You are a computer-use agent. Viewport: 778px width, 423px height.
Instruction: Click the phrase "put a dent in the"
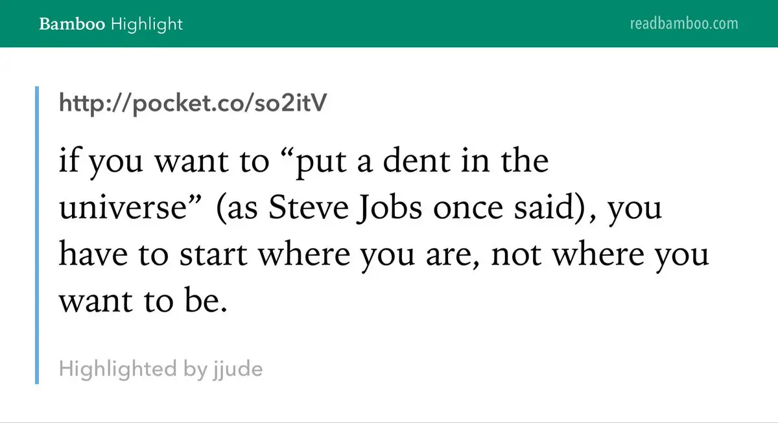click(x=421, y=162)
